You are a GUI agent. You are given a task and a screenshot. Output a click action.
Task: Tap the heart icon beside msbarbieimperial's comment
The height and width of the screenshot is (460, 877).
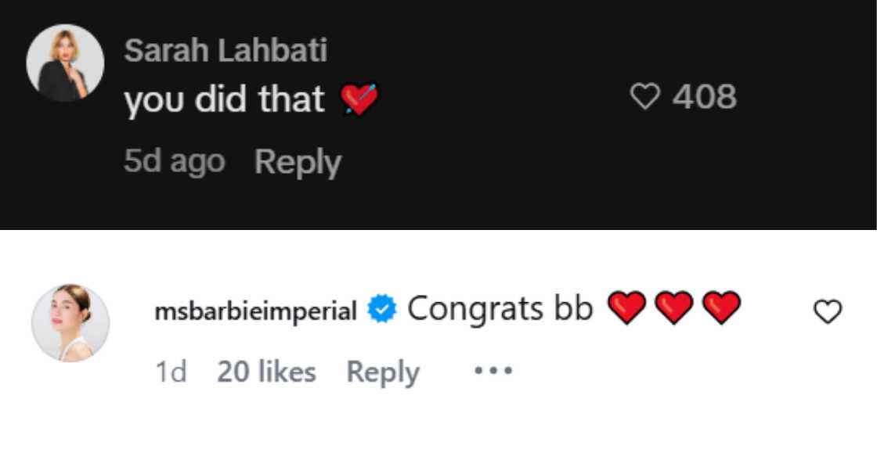[x=826, y=313]
